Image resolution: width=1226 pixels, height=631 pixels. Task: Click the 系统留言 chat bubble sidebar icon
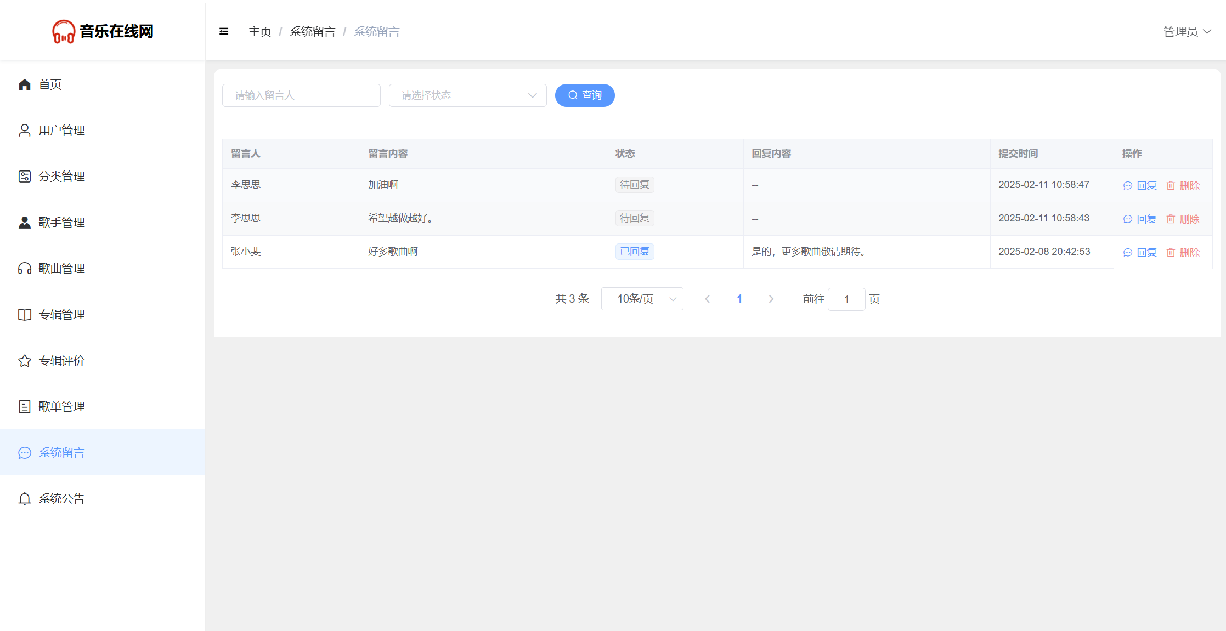pyautogui.click(x=25, y=453)
